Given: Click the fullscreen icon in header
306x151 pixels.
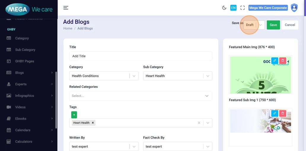Looking at the screenshot, I should click(x=243, y=8).
